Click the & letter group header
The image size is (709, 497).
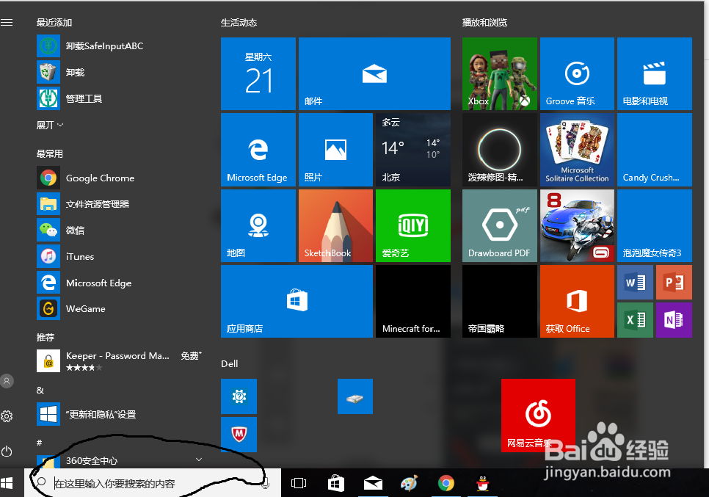click(x=40, y=390)
